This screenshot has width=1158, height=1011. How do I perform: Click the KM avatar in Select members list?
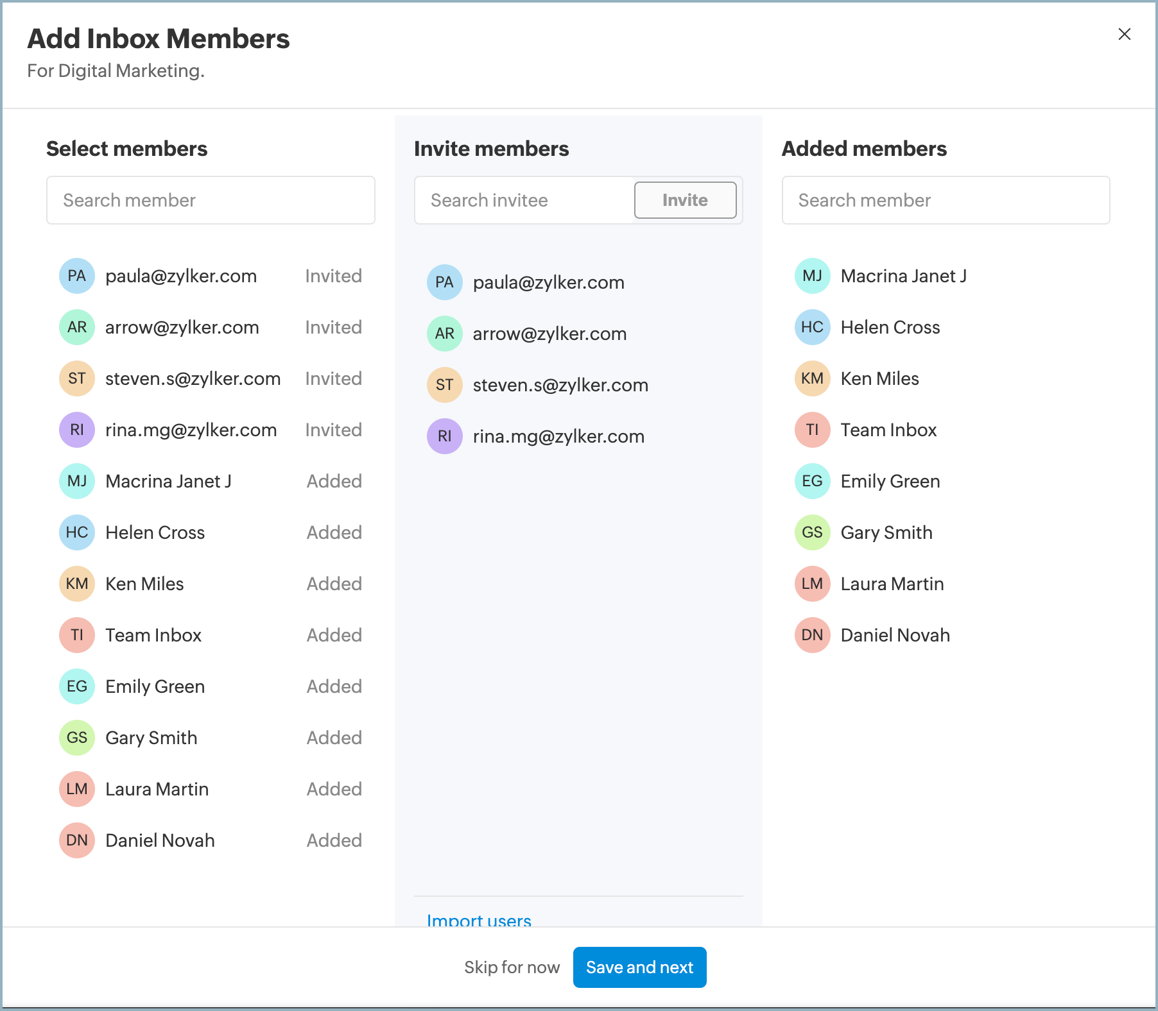77,584
